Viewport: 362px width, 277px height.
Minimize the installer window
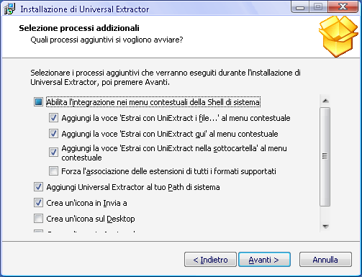tap(300, 7)
